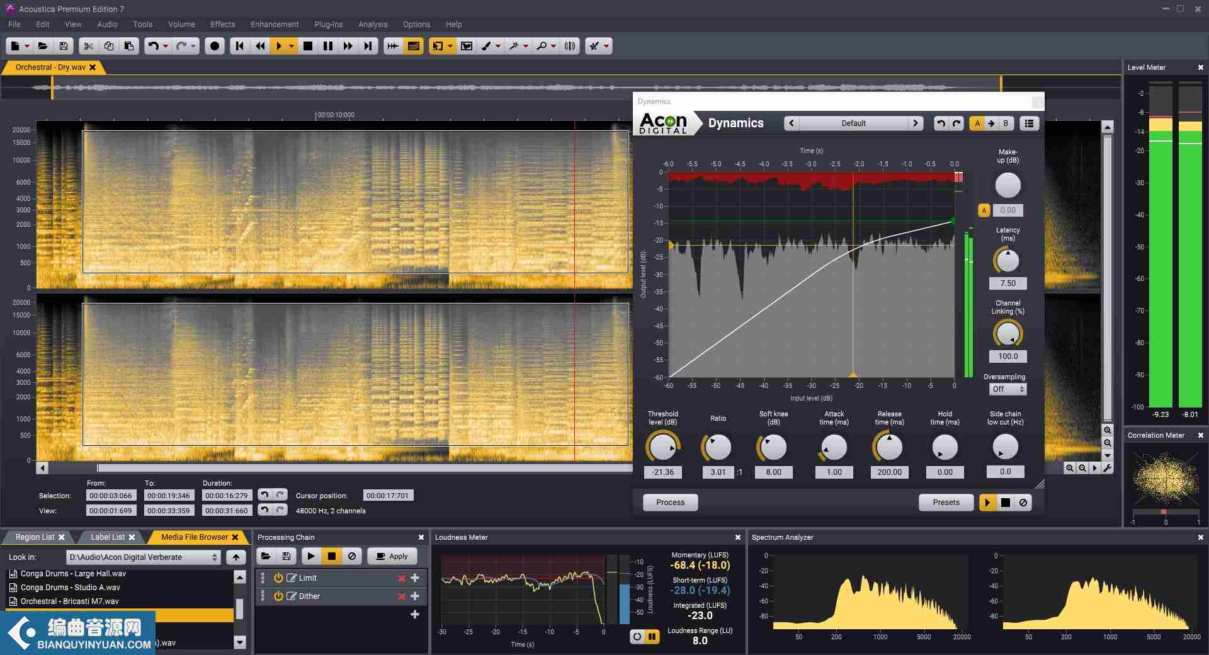This screenshot has width=1209, height=655.
Task: Select previous preset arrow in Dynamics
Action: click(792, 123)
